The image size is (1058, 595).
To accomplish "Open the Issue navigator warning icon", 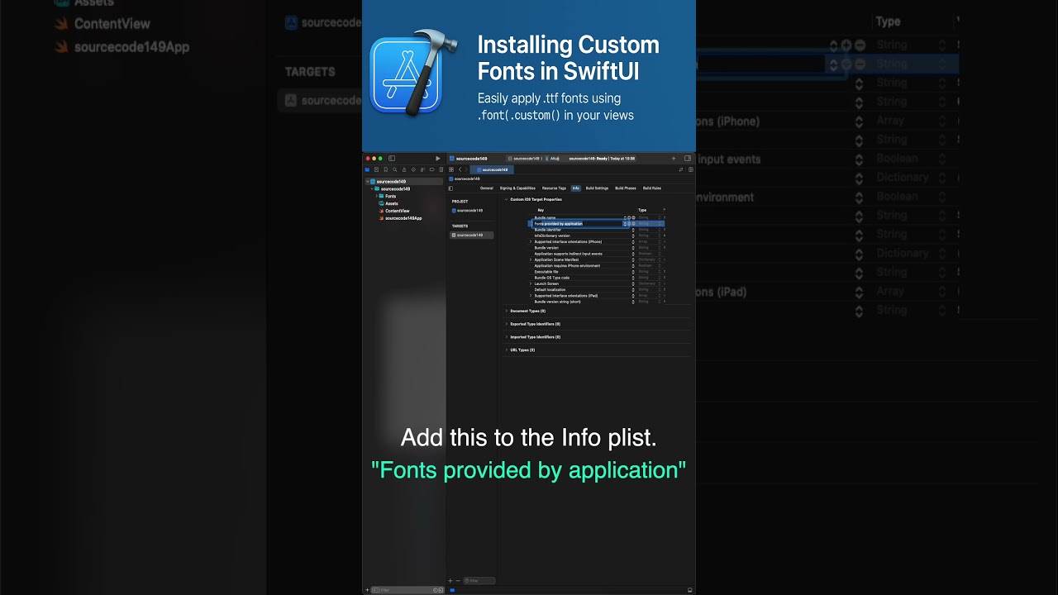I will point(404,169).
